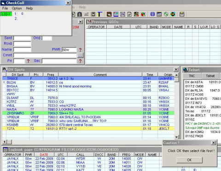Click the recycle-style icon in main toolbar
Viewport: 221px width, 171px height.
tap(79, 14)
